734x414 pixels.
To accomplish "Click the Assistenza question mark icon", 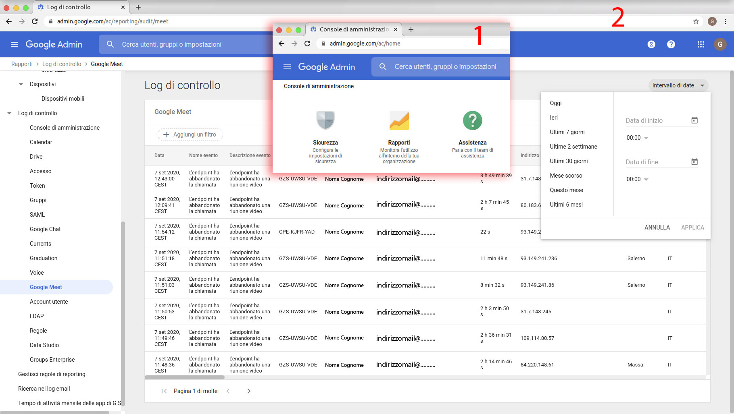I will [x=473, y=120].
